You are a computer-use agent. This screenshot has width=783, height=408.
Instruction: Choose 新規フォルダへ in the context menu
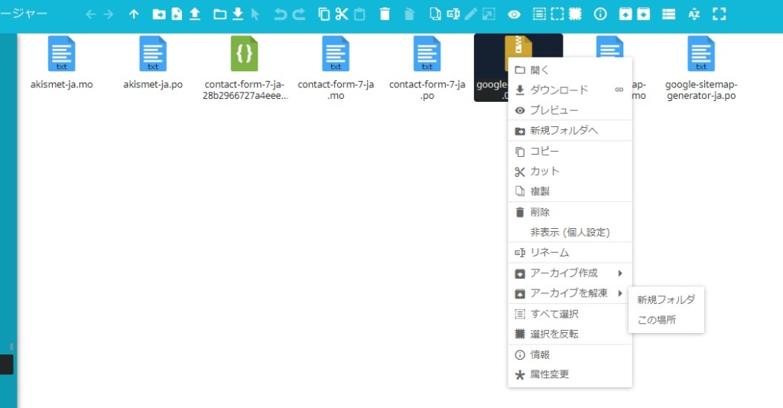[570, 131]
